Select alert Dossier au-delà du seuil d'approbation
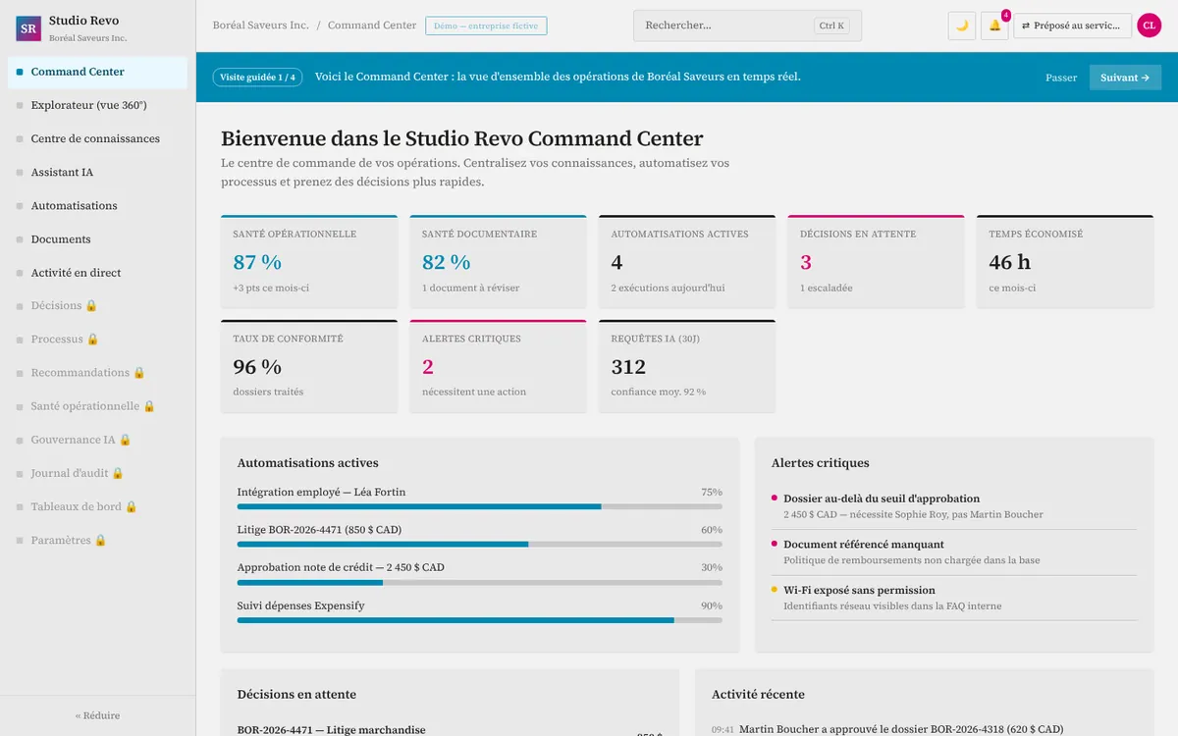This screenshot has height=736, width=1178. click(954, 506)
